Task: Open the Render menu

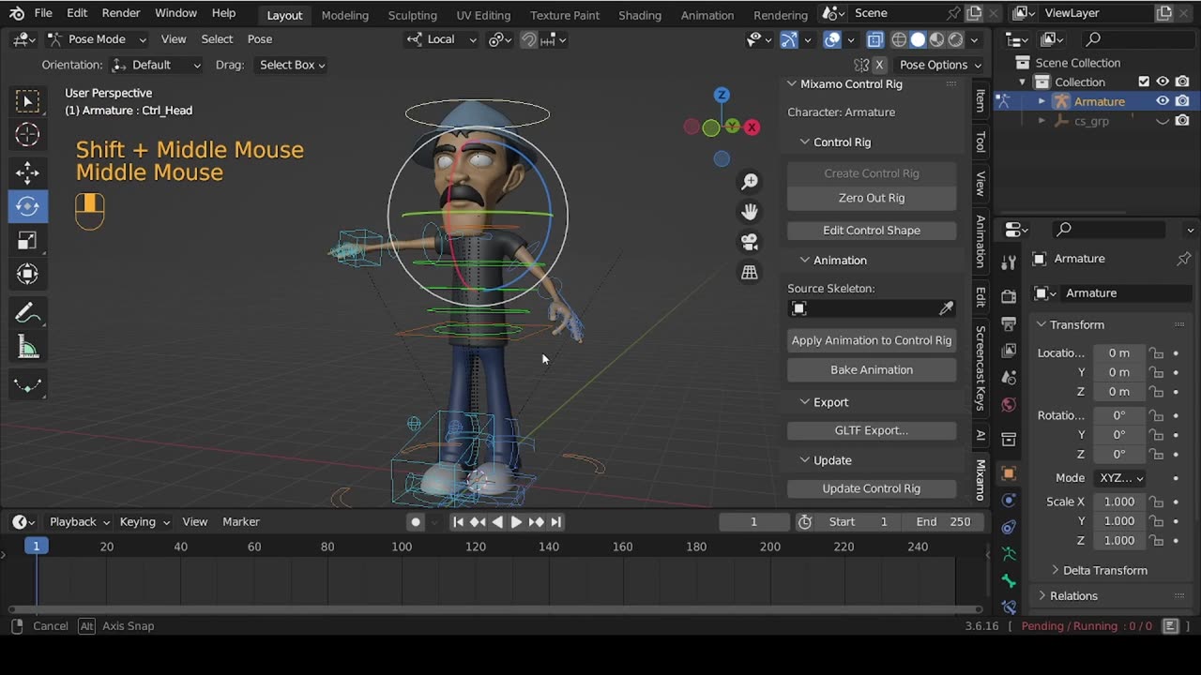Action: tap(121, 13)
